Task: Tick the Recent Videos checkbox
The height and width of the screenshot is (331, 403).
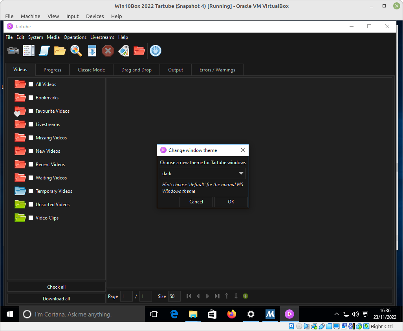Action: [31, 165]
